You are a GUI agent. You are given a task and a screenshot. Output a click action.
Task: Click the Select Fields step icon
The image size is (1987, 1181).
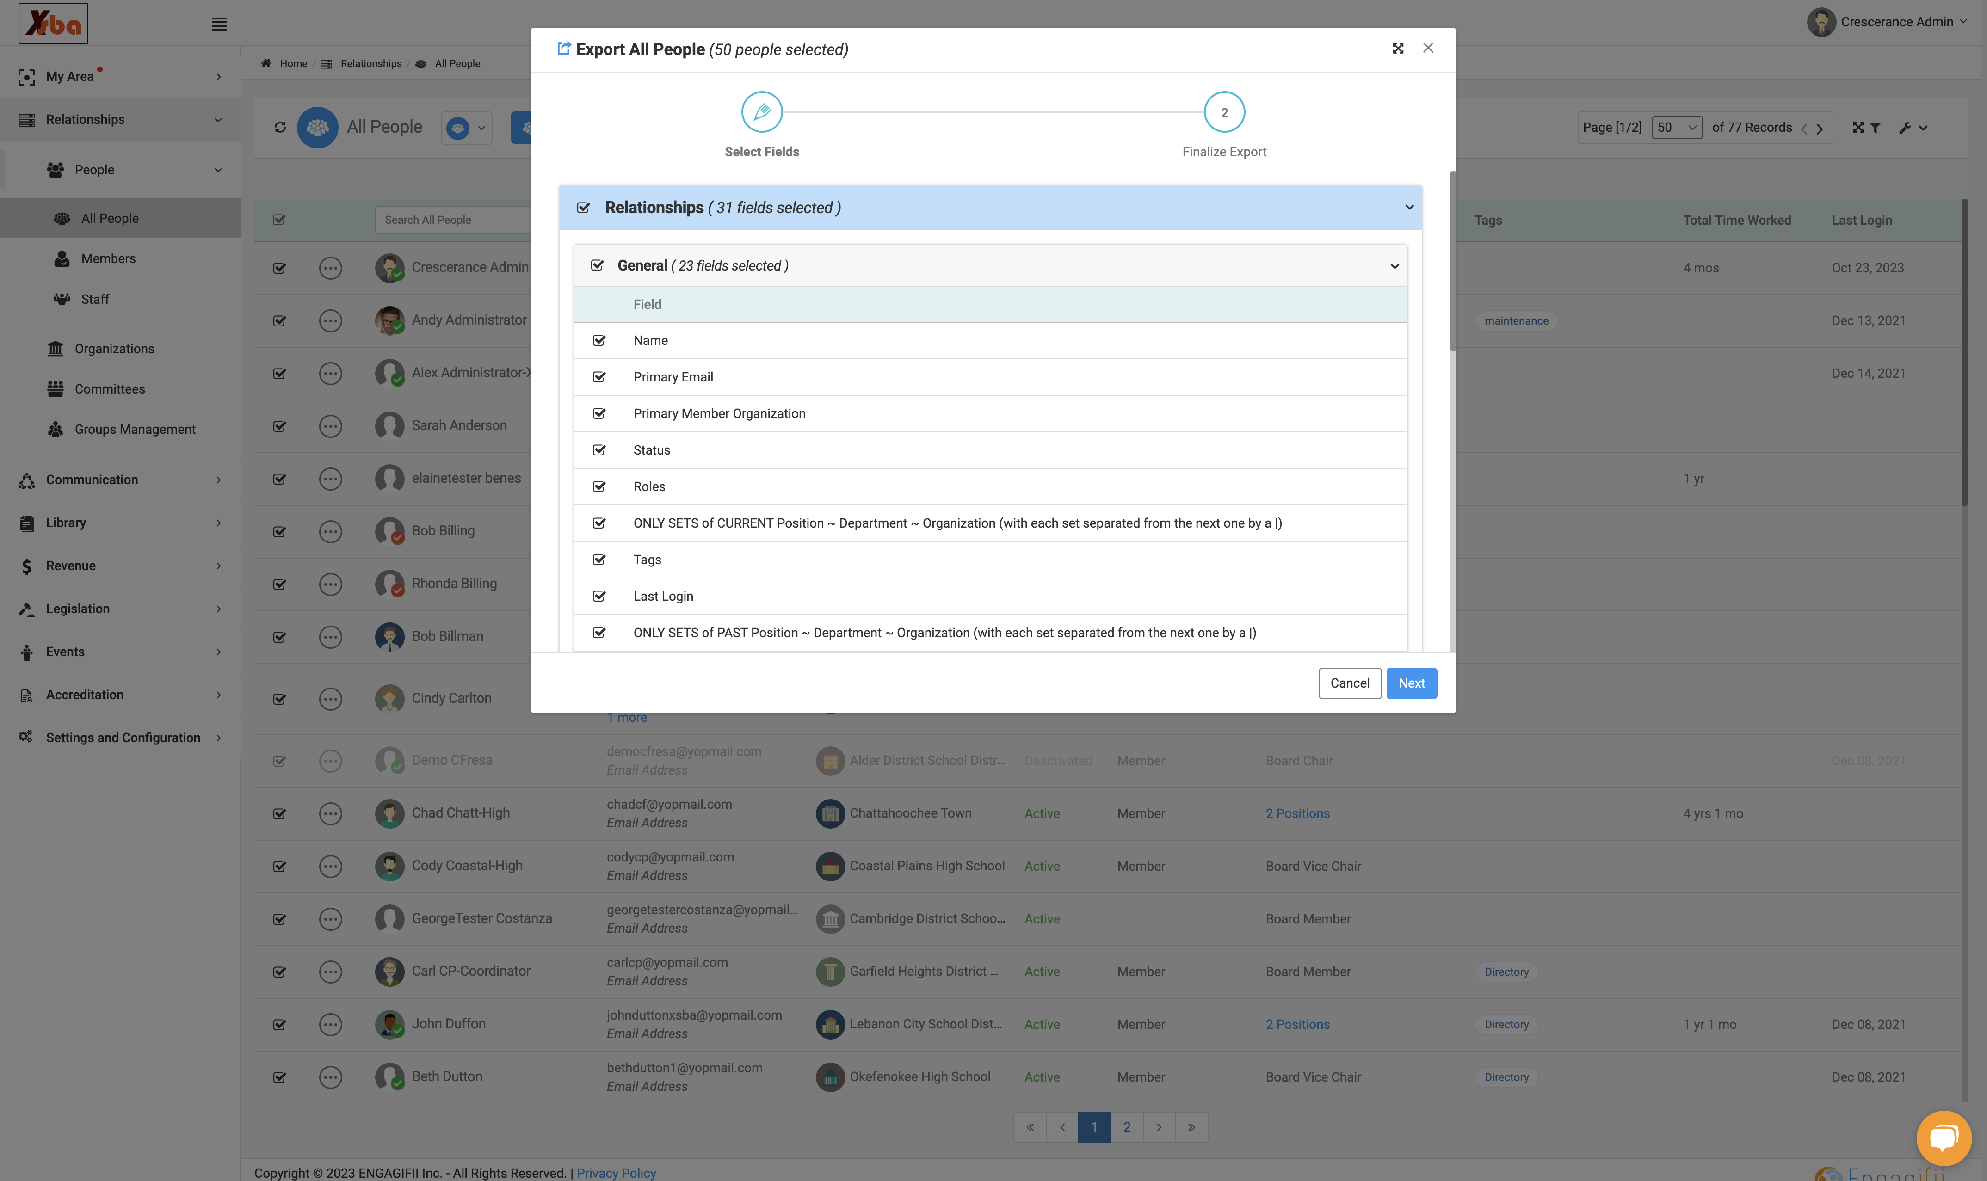pos(761,112)
